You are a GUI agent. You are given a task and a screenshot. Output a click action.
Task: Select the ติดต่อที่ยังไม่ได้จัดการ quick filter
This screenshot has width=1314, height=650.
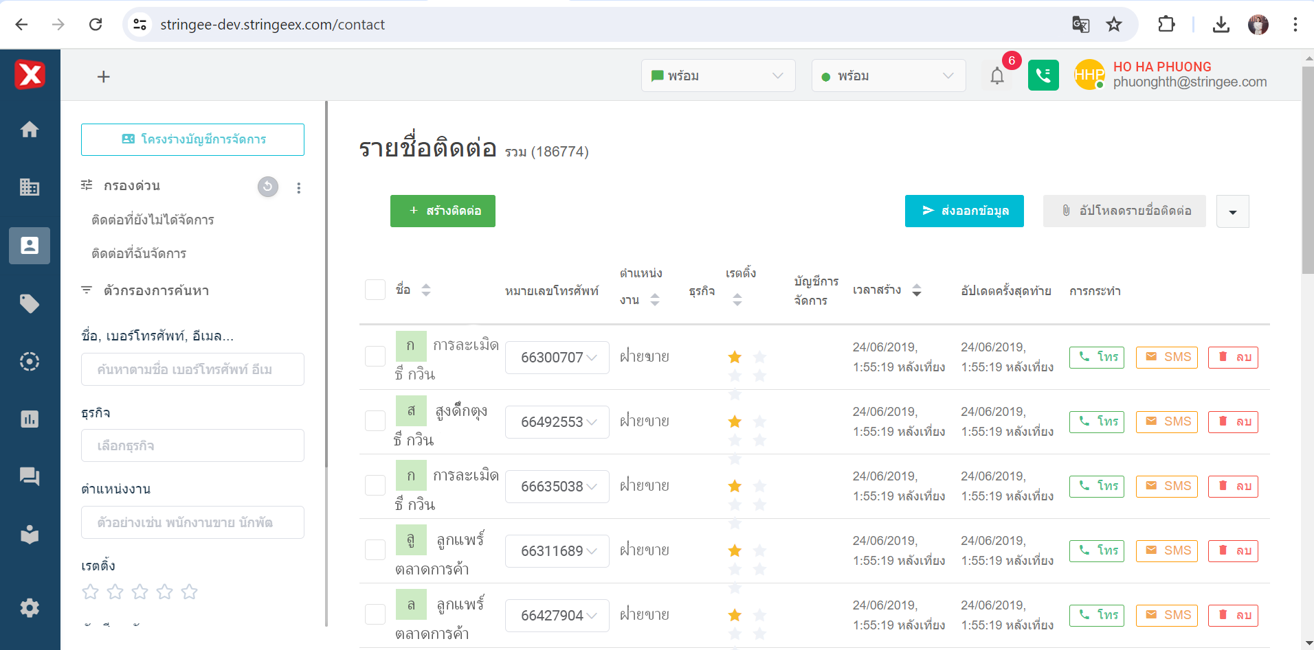click(x=153, y=220)
